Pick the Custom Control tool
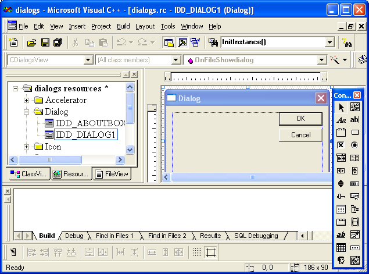 [341, 260]
